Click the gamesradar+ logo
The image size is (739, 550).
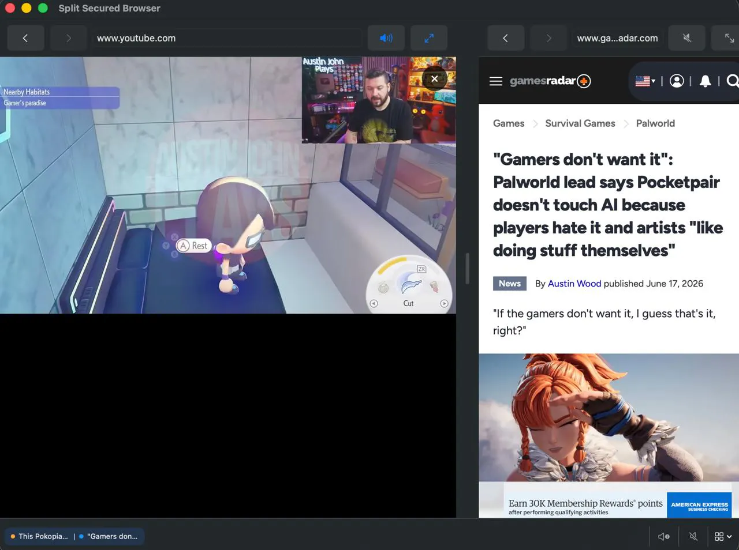tap(550, 81)
